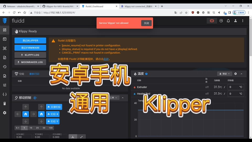Image resolution: width=252 pixels, height=142 pixels.
Task: Click the motion control settings gear icon
Action: click(x=35, y=98)
